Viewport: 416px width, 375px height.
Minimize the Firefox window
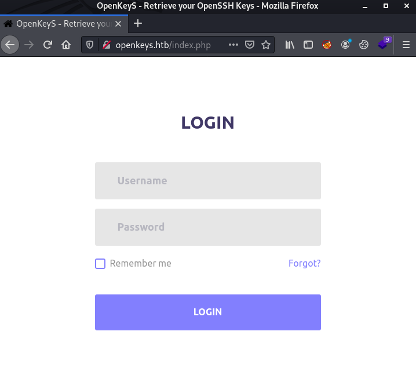(x=365, y=6)
